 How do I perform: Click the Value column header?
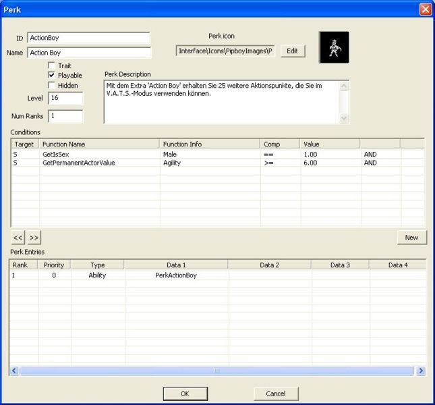pyautogui.click(x=330, y=144)
